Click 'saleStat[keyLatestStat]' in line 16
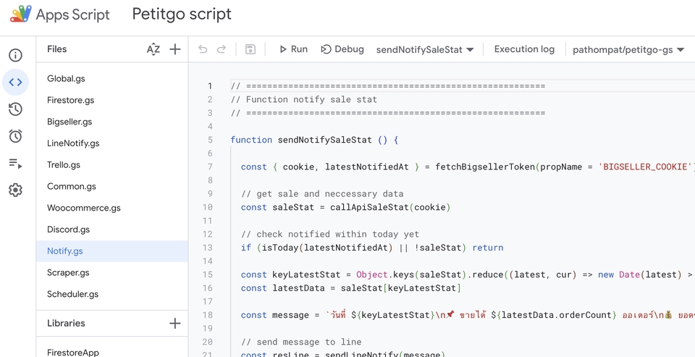The height and width of the screenshot is (357, 695). (400, 287)
